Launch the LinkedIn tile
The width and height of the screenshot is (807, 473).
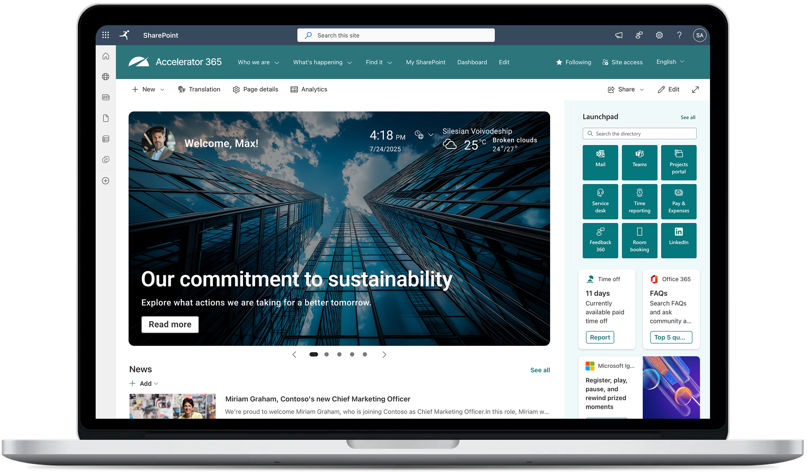tap(679, 240)
